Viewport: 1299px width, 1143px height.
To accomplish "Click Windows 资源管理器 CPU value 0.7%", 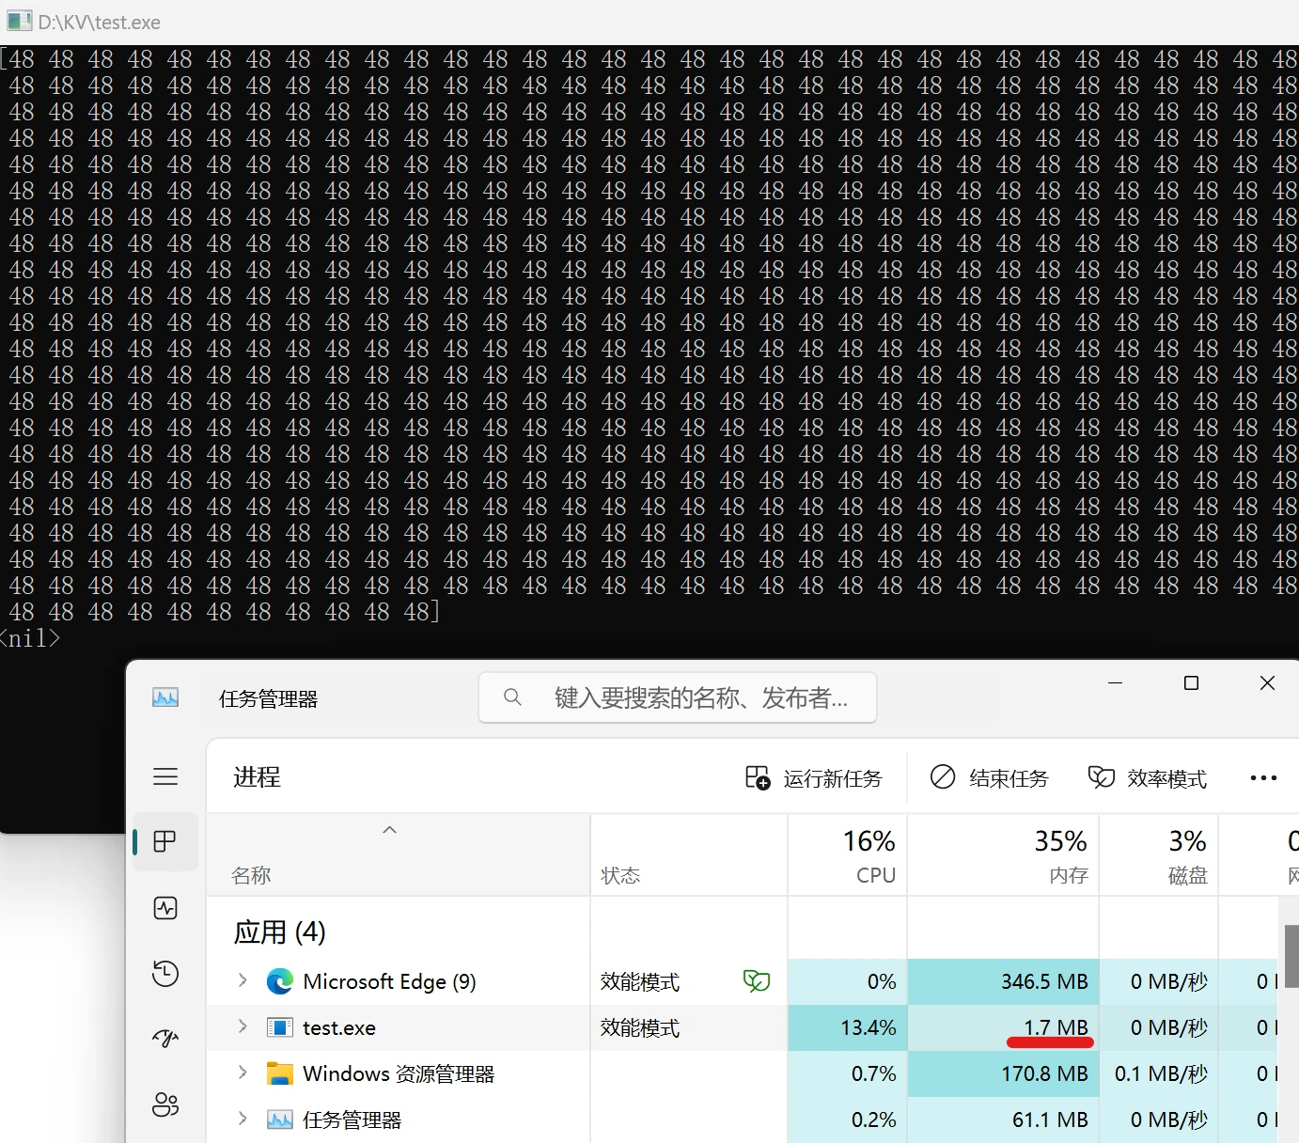I will 873,1073.
